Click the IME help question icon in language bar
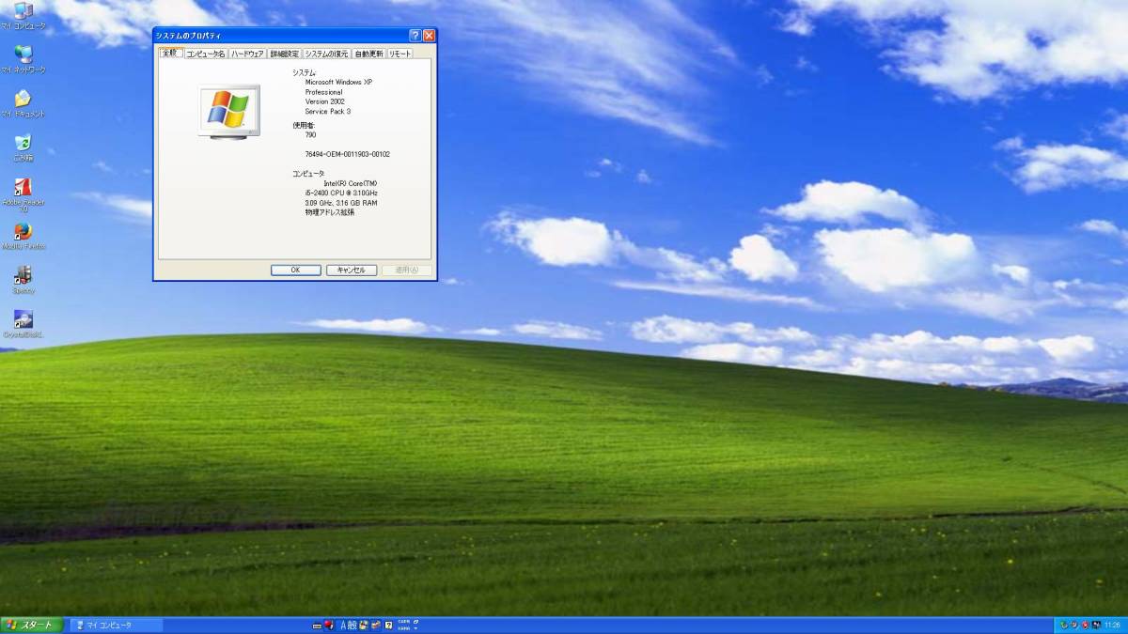The height and width of the screenshot is (634, 1128). pyautogui.click(x=388, y=625)
